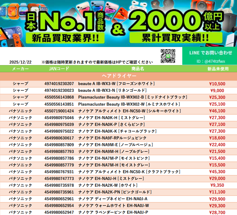Select JAN code 4549980630617
The image size is (237, 215).
point(59,138)
